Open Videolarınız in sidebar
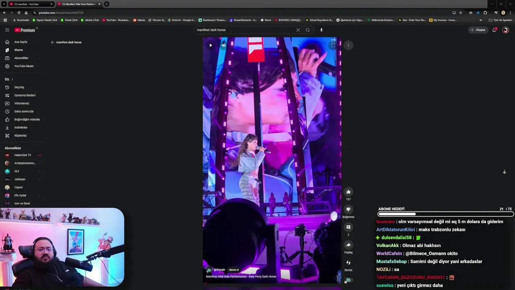 (x=22, y=104)
